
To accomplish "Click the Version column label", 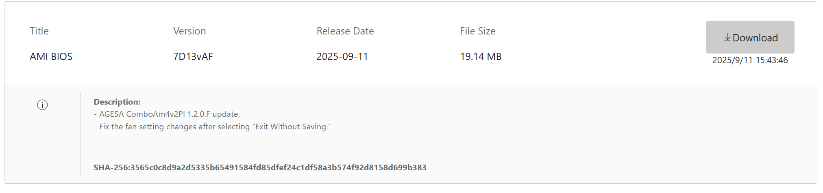I will click(x=189, y=31).
